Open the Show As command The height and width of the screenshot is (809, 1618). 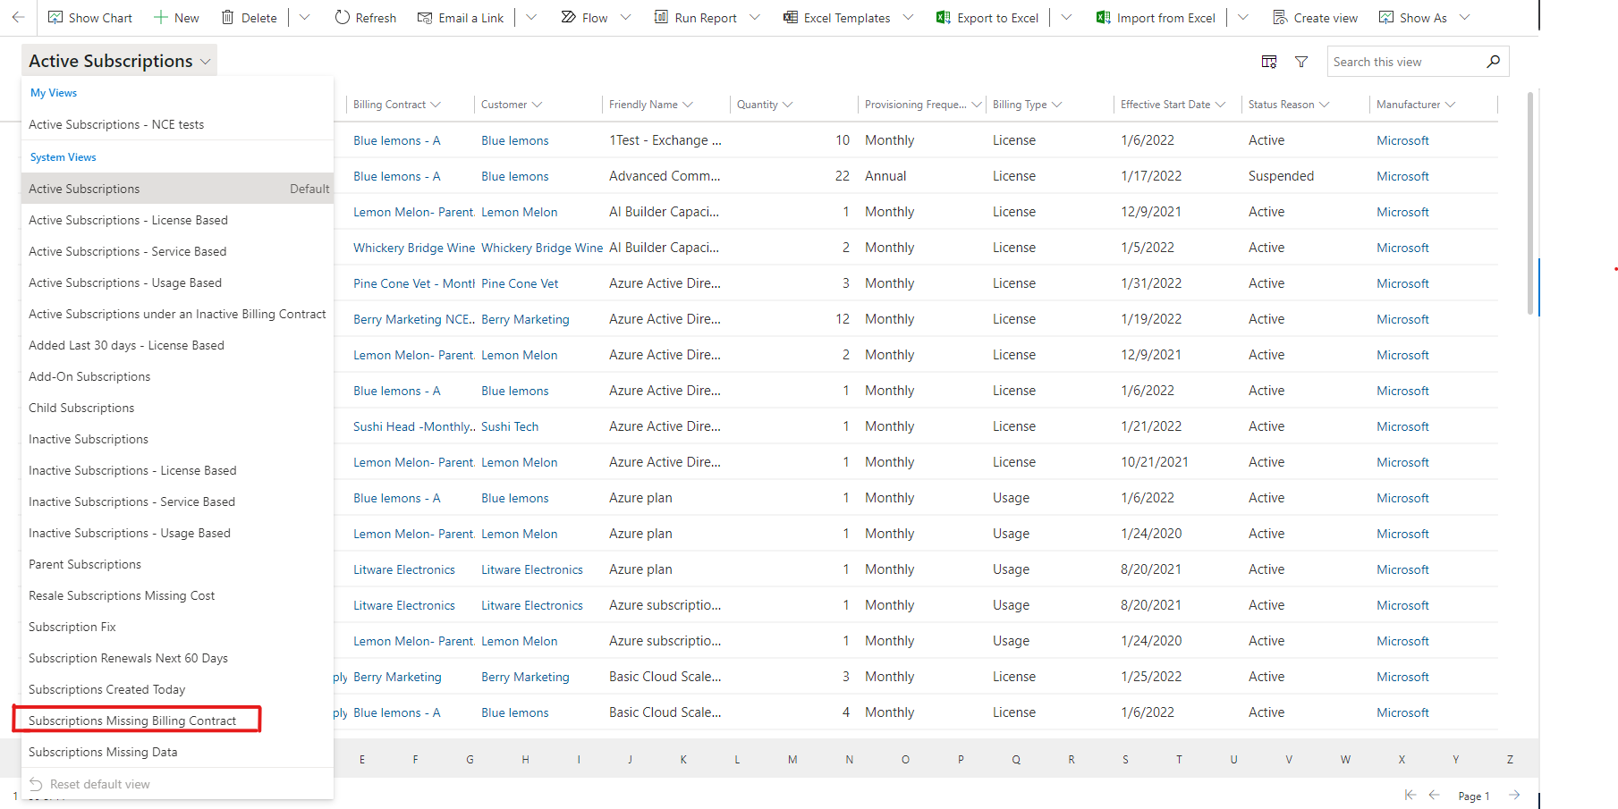(x=1413, y=18)
